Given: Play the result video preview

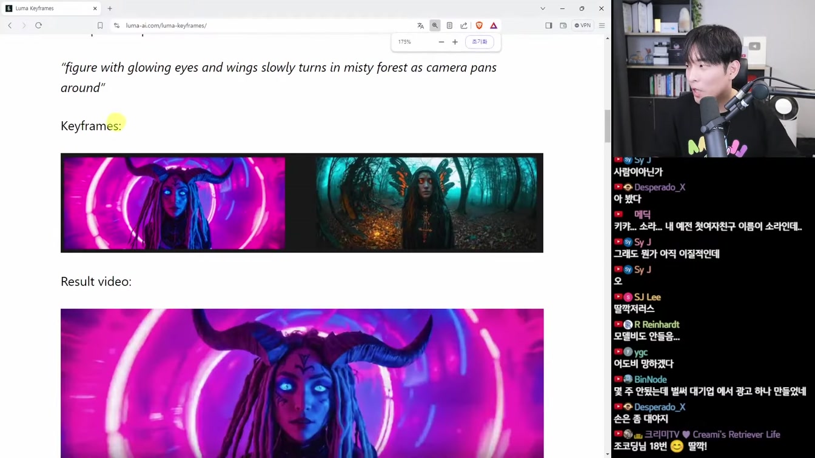Looking at the screenshot, I should (302, 383).
